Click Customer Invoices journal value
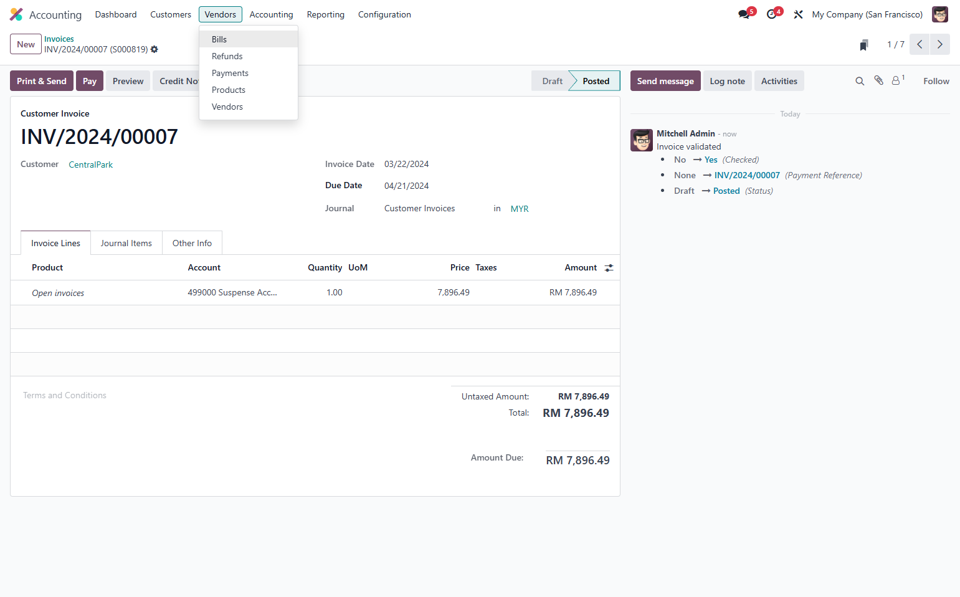The image size is (960, 597). tap(419, 208)
